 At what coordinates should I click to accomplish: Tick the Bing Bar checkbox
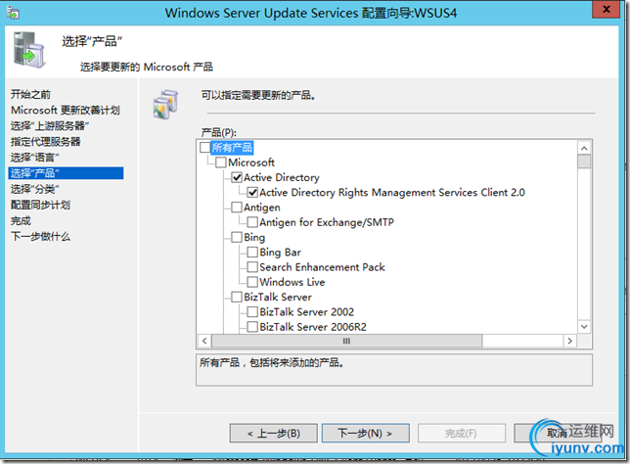point(252,253)
